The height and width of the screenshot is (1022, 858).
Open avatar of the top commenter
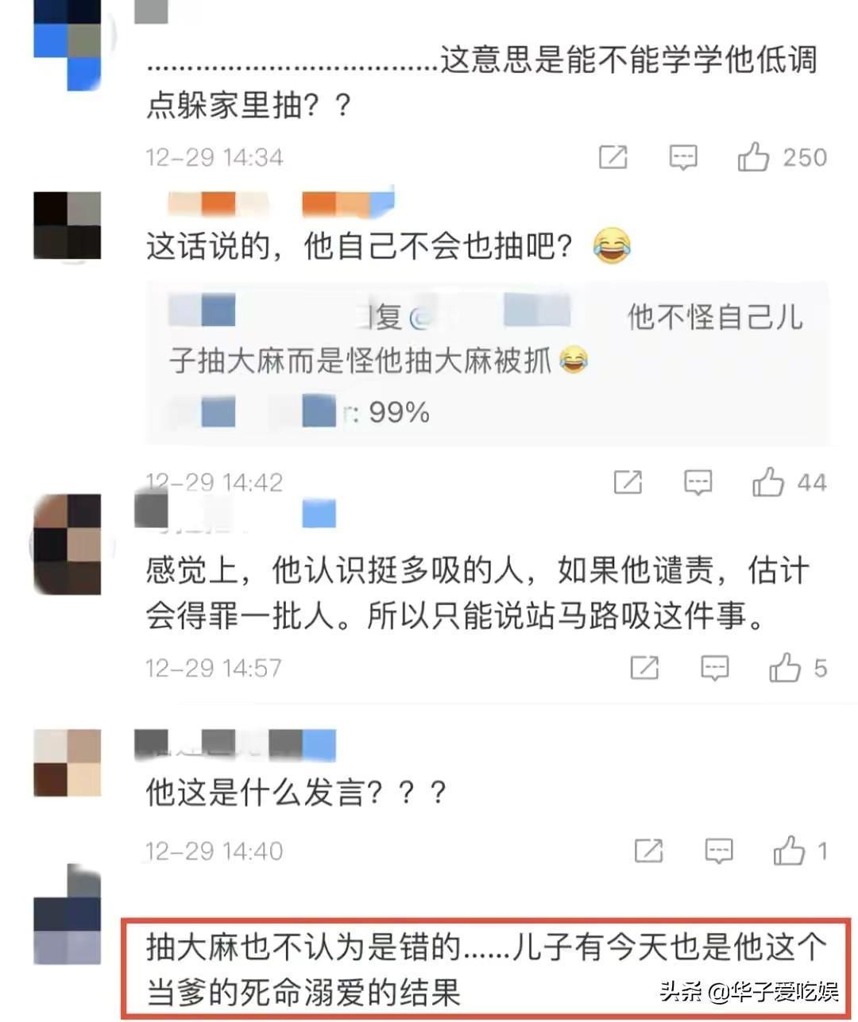pos(68,40)
